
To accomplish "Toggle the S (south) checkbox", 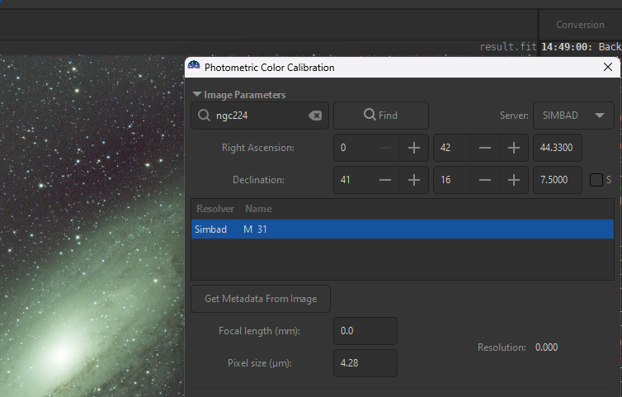I will tap(596, 180).
